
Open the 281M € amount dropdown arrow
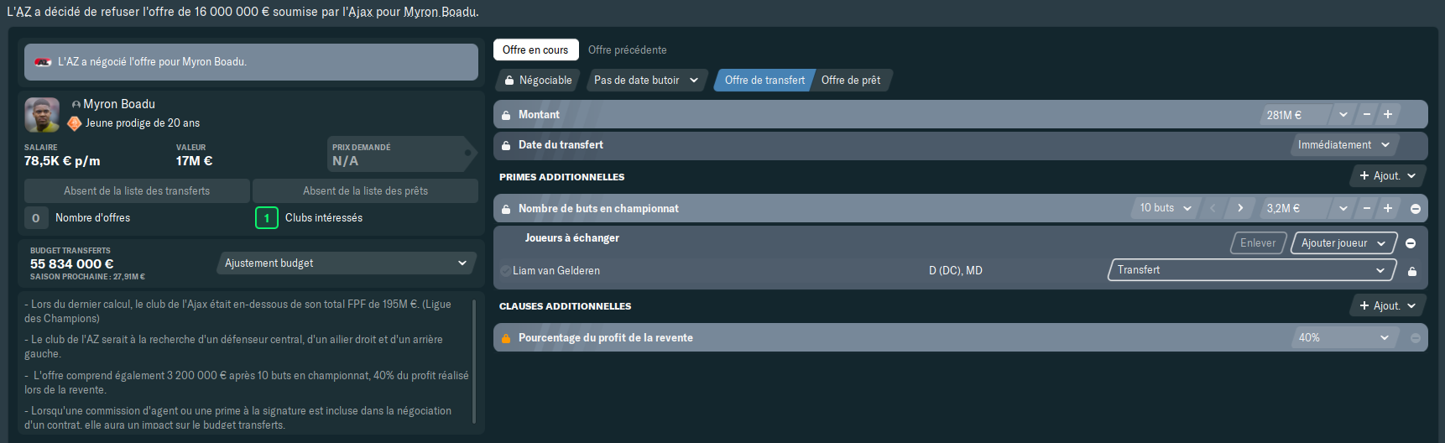tap(1343, 115)
